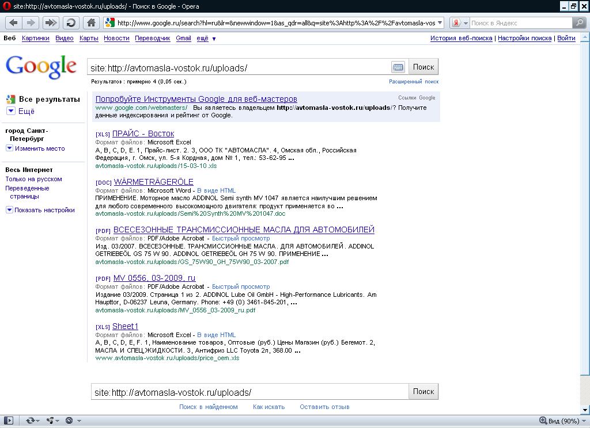The height and width of the screenshot is (428, 590).
Task: Open Gmail in top navigation
Action: tap(183, 39)
